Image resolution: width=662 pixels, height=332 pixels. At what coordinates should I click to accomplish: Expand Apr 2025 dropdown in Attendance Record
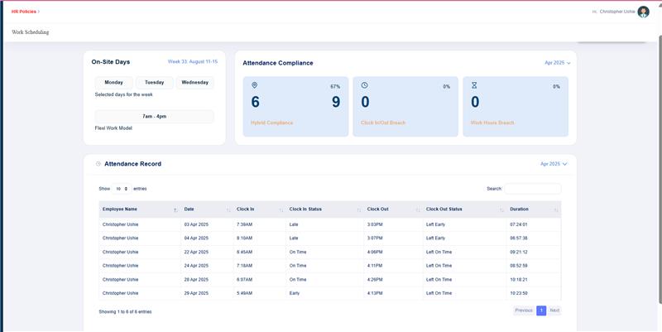[554, 164]
